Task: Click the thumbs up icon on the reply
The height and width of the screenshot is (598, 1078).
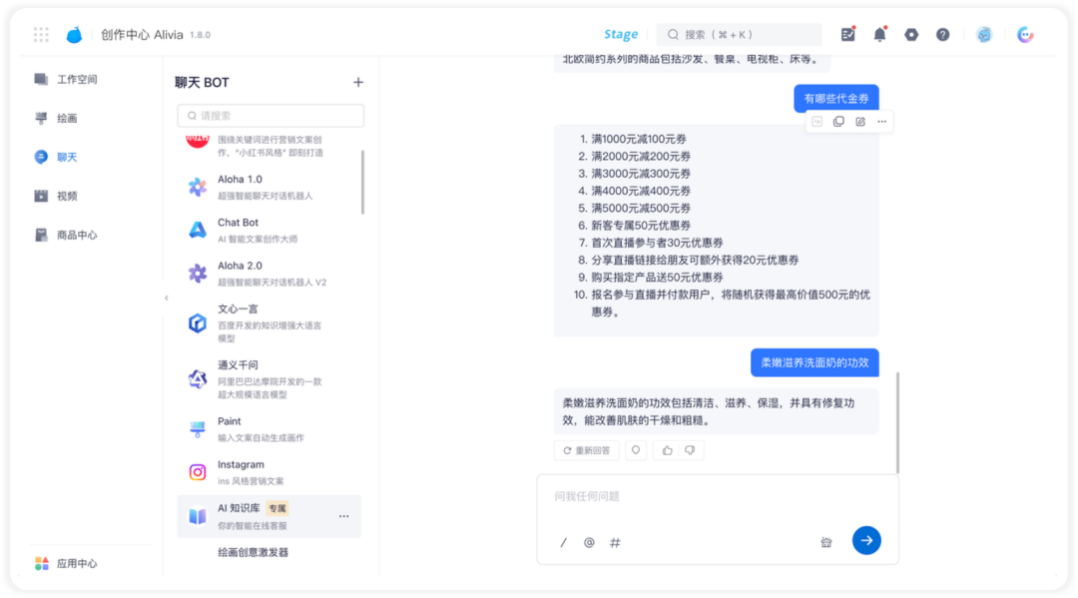Action: pos(667,450)
